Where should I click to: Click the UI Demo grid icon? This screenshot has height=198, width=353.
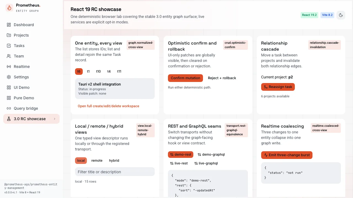click(x=9, y=87)
